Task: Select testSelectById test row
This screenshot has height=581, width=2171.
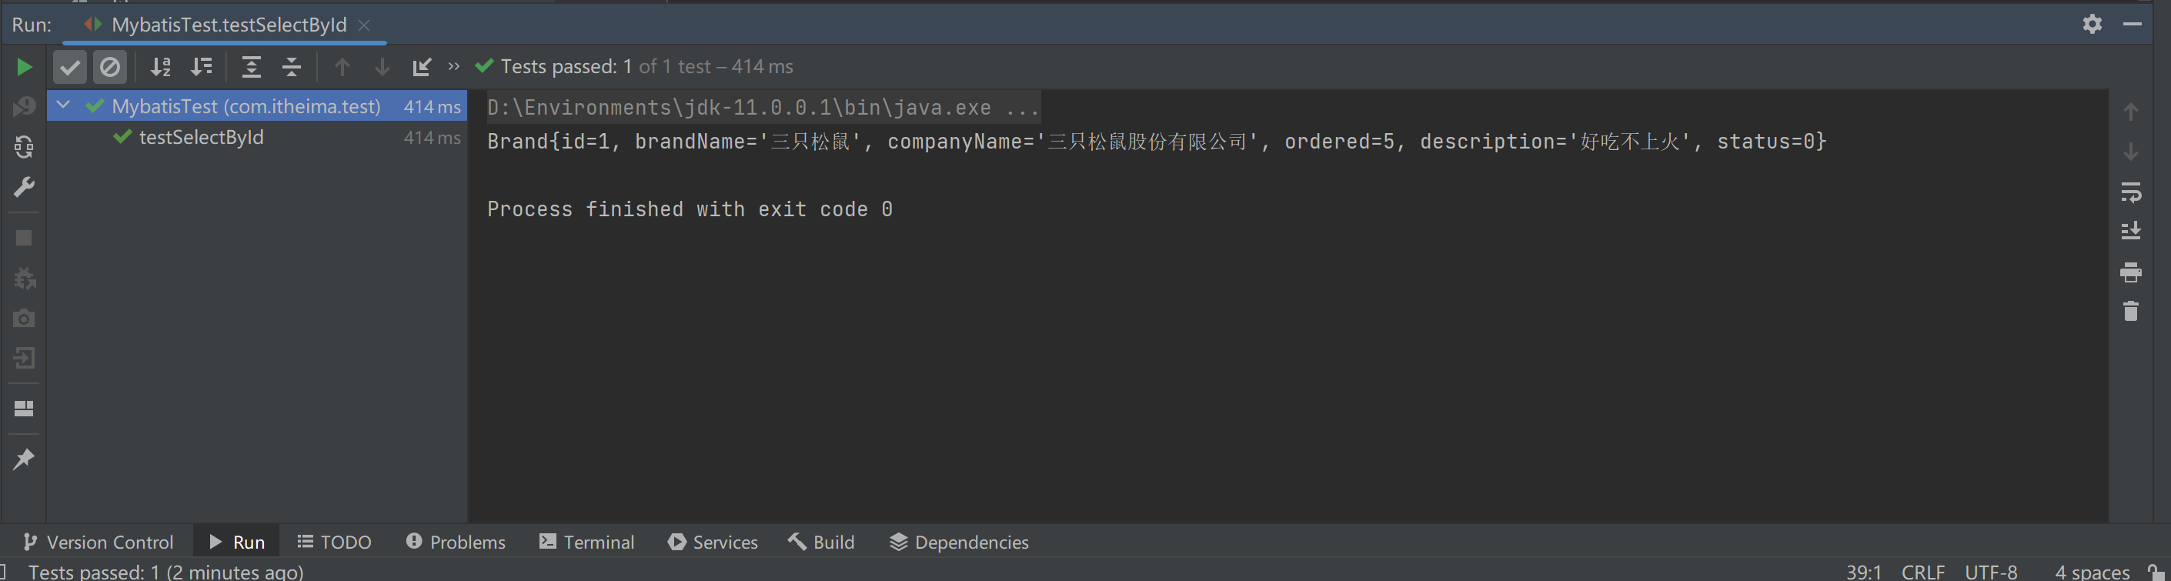Action: tap(257, 138)
